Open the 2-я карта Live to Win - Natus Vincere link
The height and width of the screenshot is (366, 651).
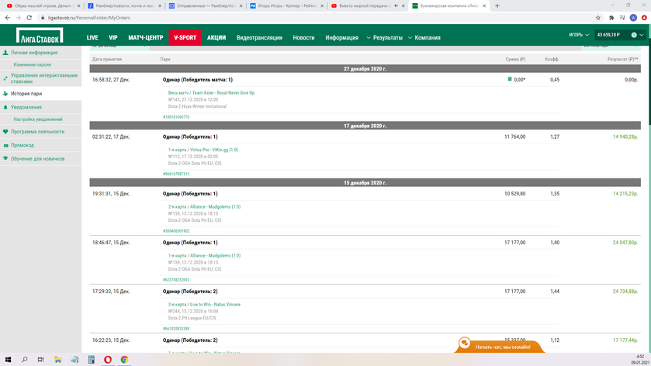(x=204, y=305)
